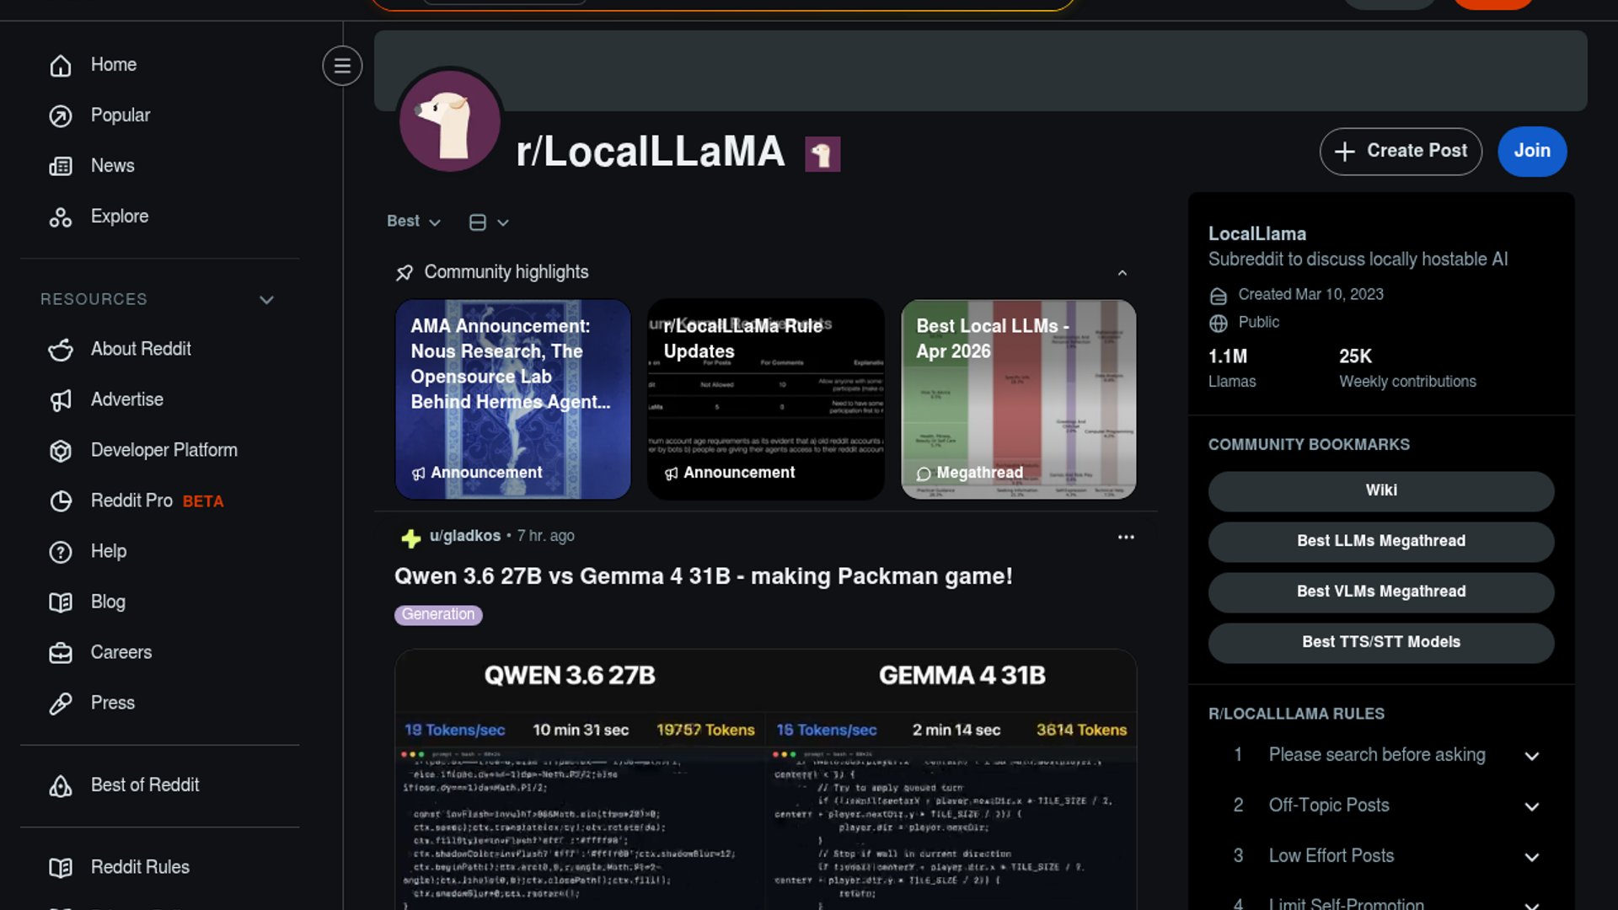
Task: Click the Press pen icon
Action: (61, 703)
